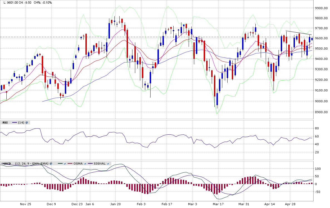Viewport: 330px width, 208px height.
Task: Click the Apr 28 date marker
Action: click(x=290, y=204)
